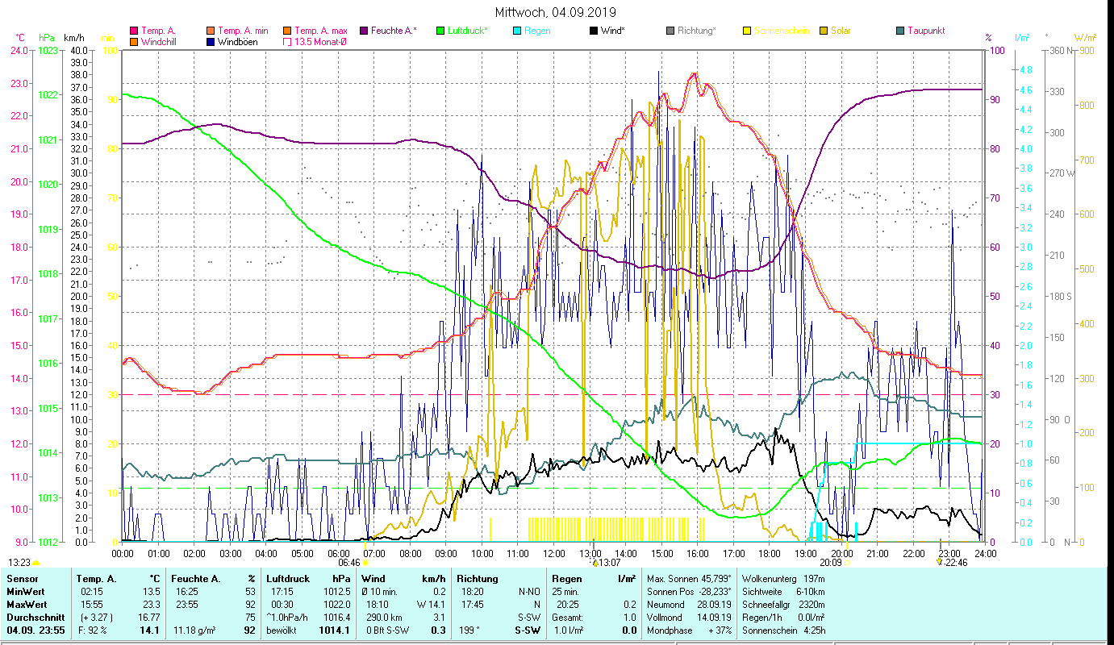Toggle the orange Windchill legend marker
Screen dimensions: 1114x645
(134, 42)
